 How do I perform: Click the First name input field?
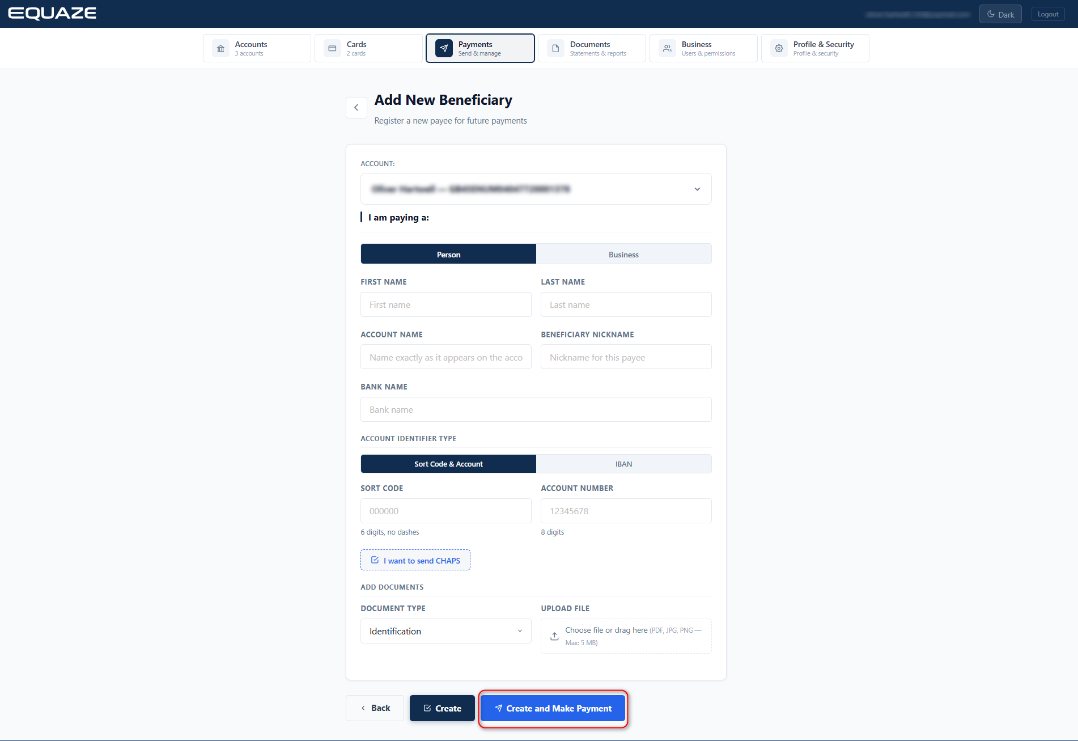[x=446, y=304]
